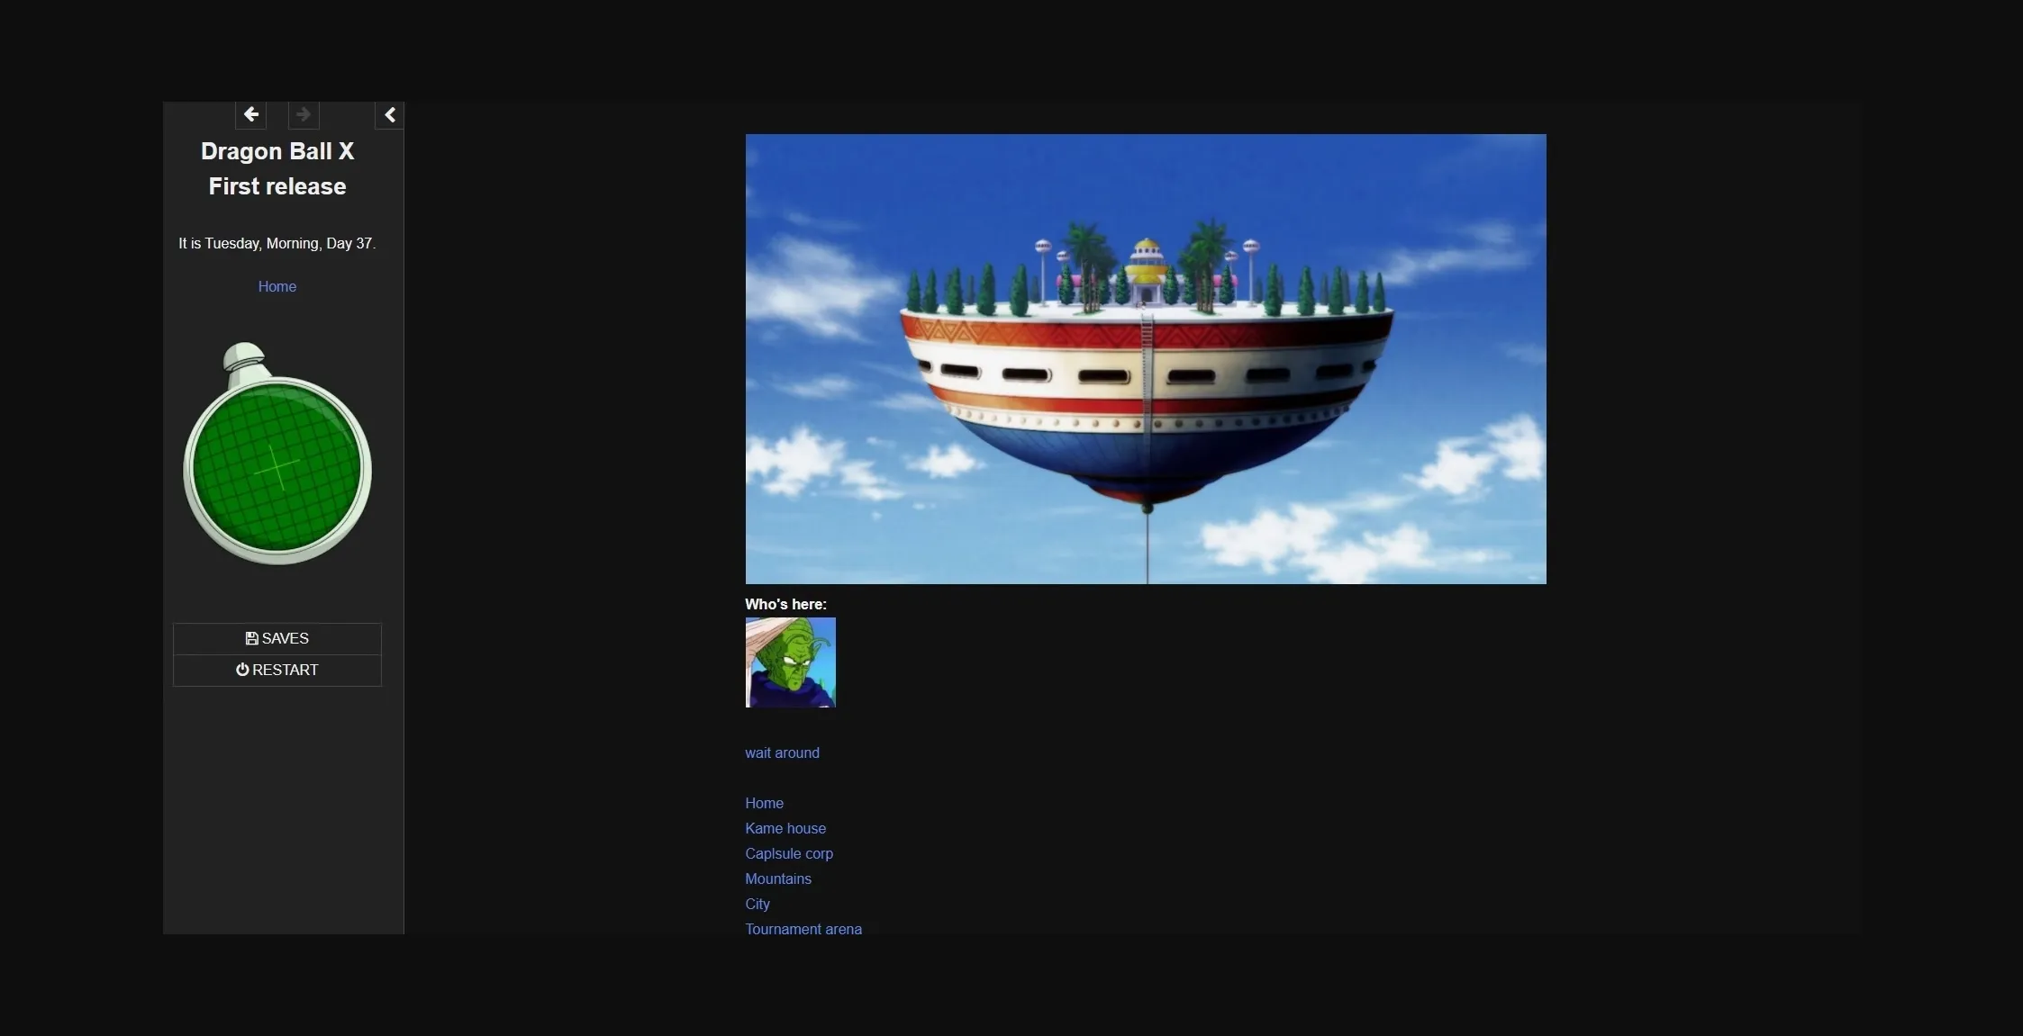Open the SAVES menu
Image resolution: width=2023 pixels, height=1036 pixels.
click(277, 638)
